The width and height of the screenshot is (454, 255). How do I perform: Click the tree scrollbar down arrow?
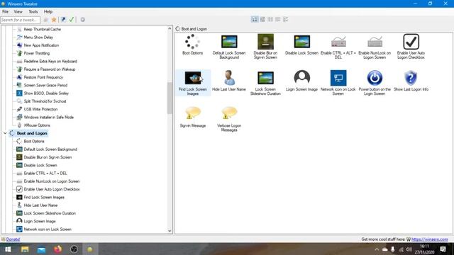[x=170, y=230]
